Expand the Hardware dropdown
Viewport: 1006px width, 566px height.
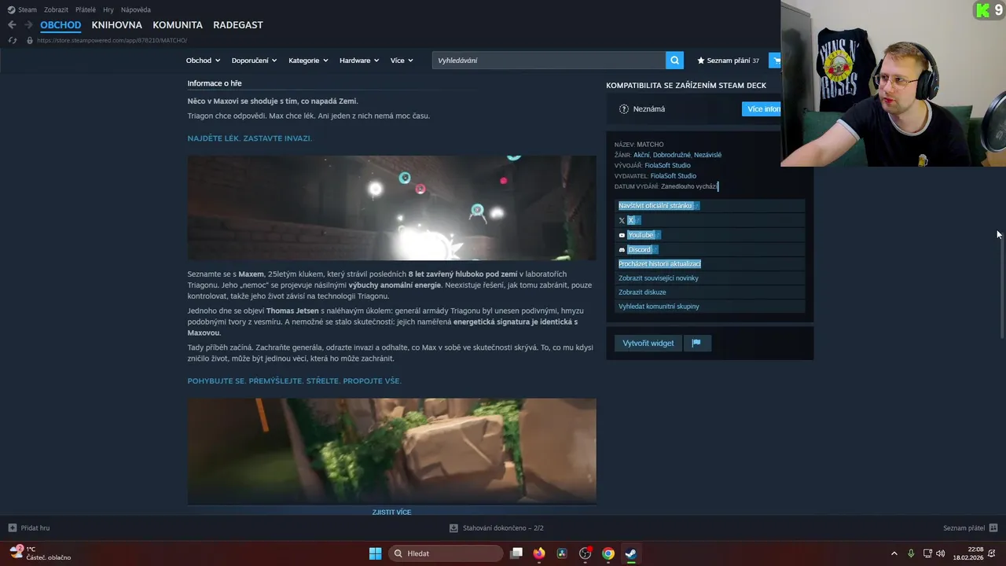point(359,61)
